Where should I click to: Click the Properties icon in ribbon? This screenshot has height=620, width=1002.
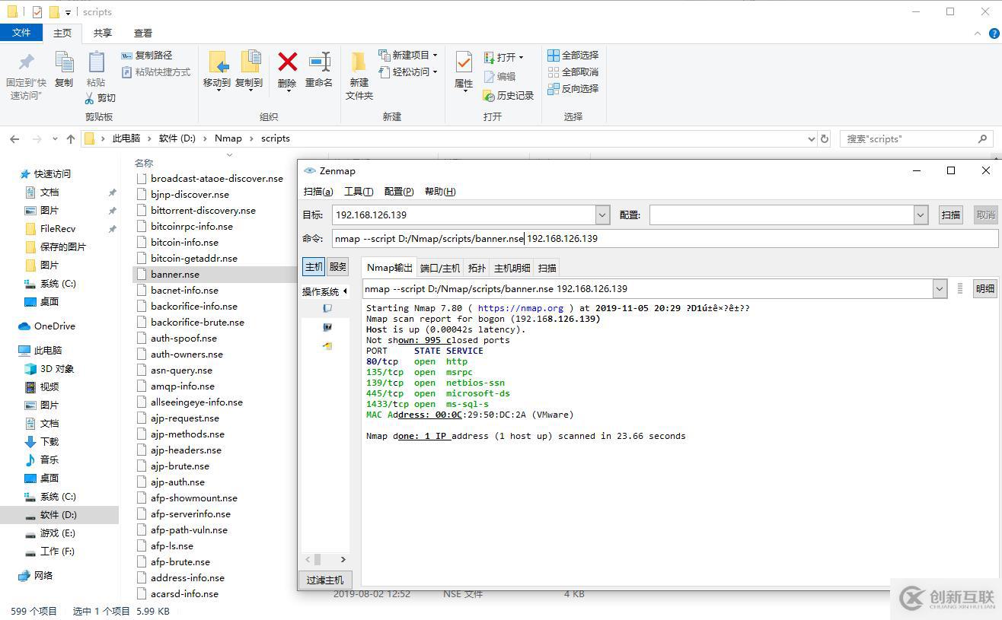pos(463,62)
